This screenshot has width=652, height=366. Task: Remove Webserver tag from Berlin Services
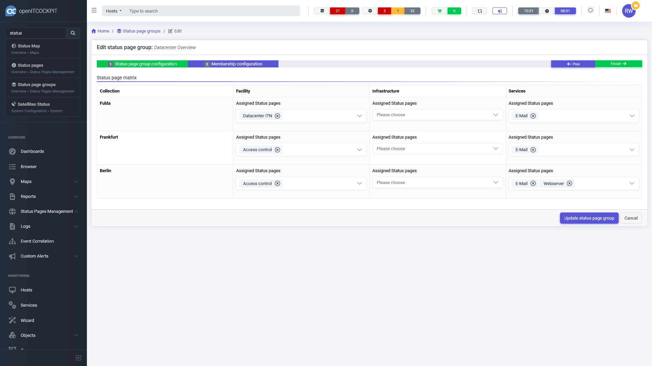pyautogui.click(x=569, y=184)
